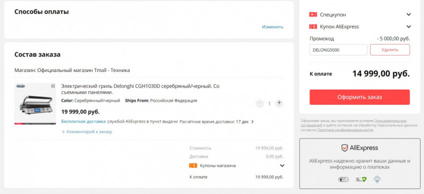Open the Электрический гриль Delonghi product title

coord(140,89)
